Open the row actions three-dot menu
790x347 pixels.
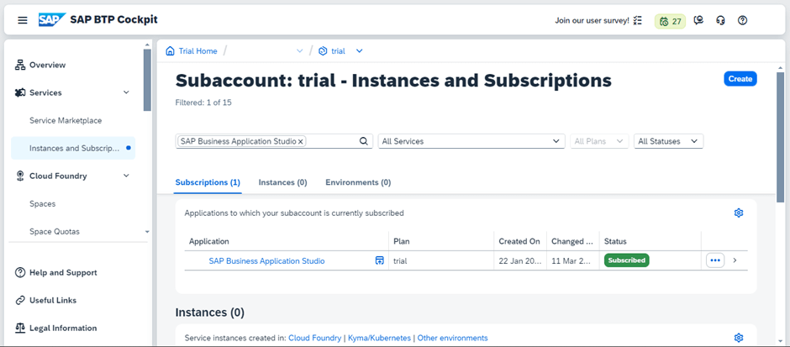(715, 260)
